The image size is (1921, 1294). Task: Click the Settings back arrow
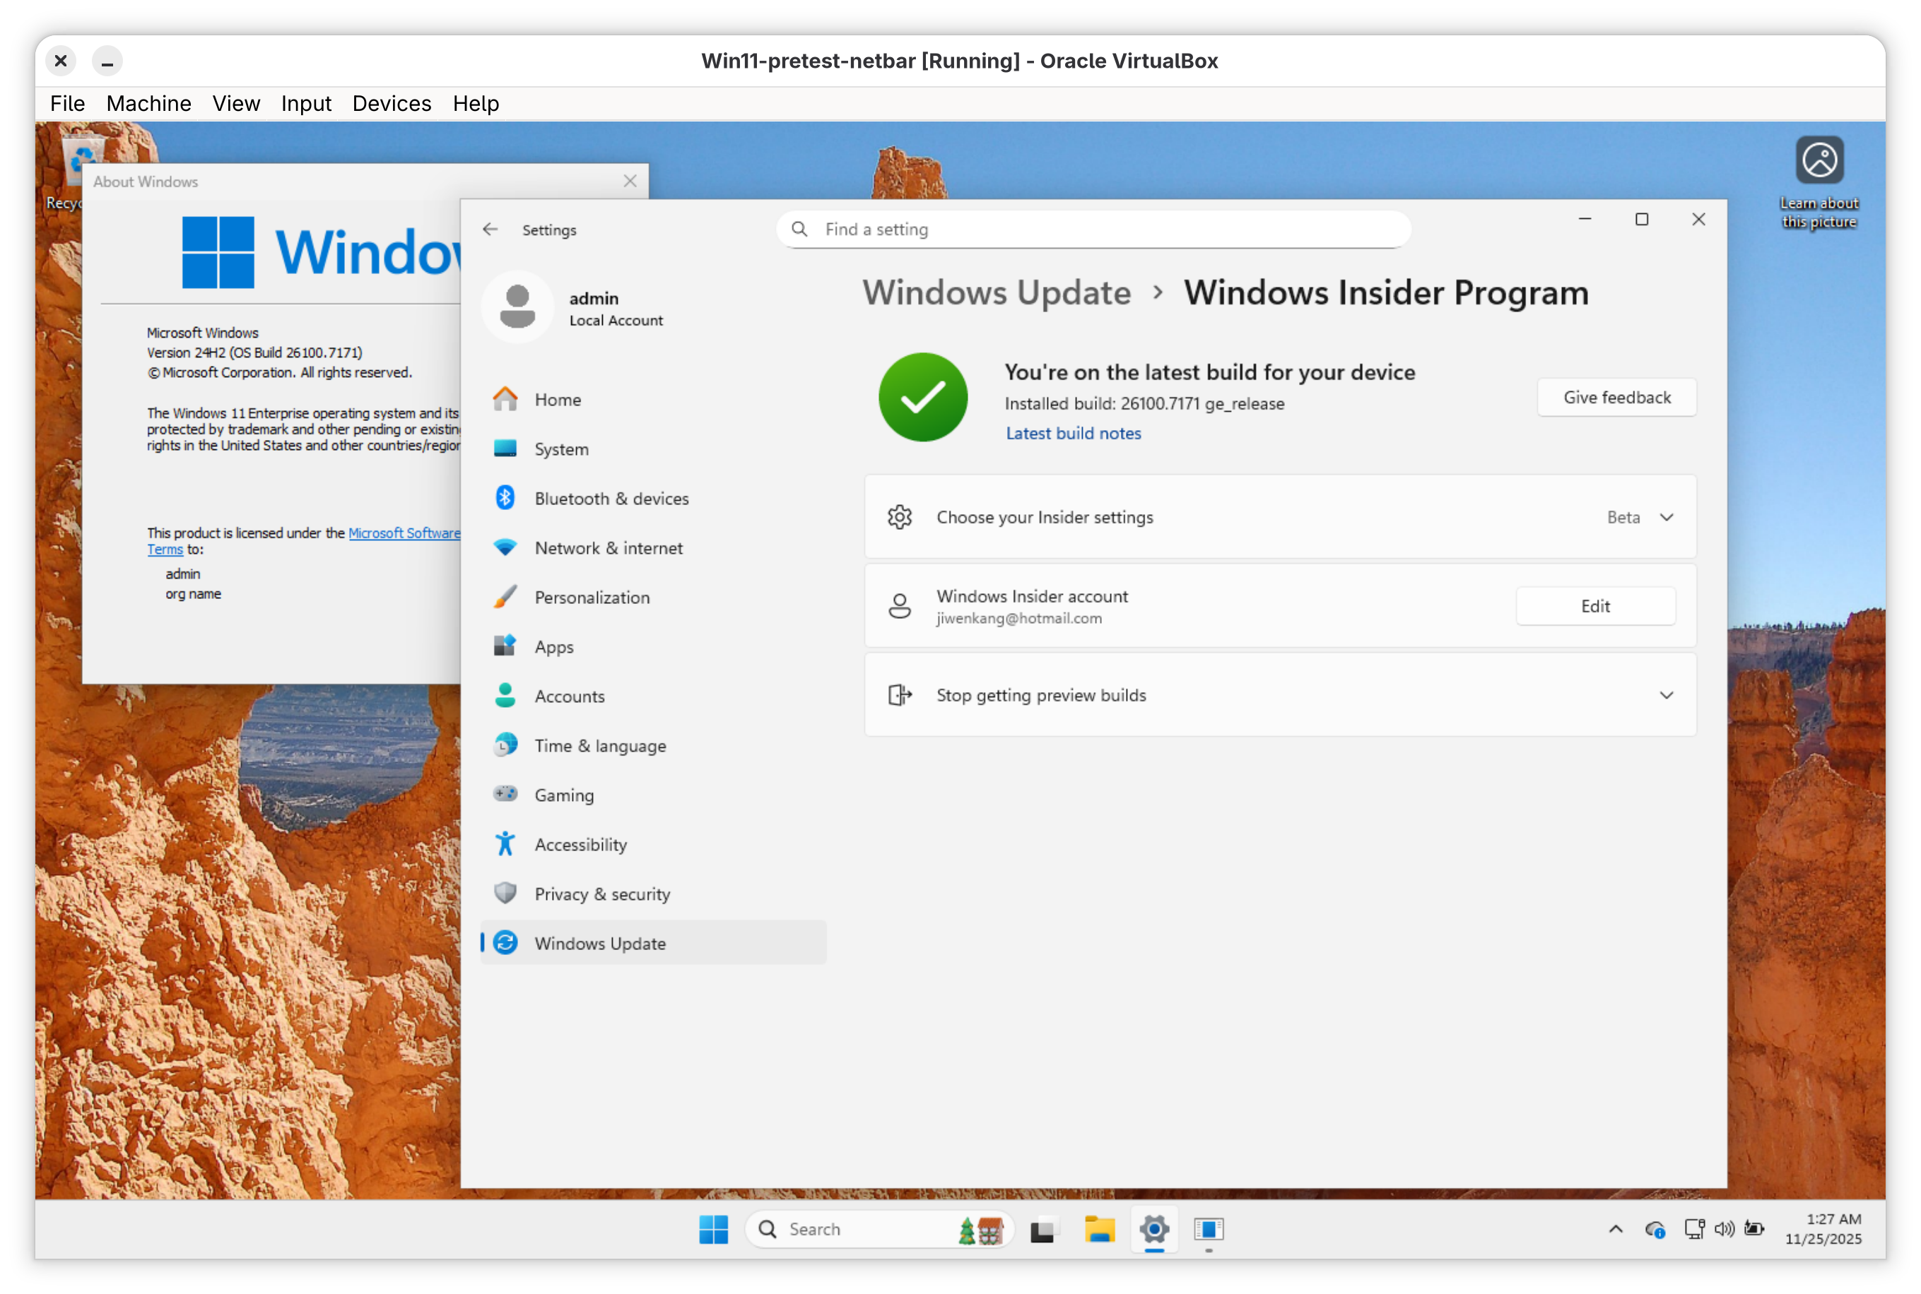(490, 230)
